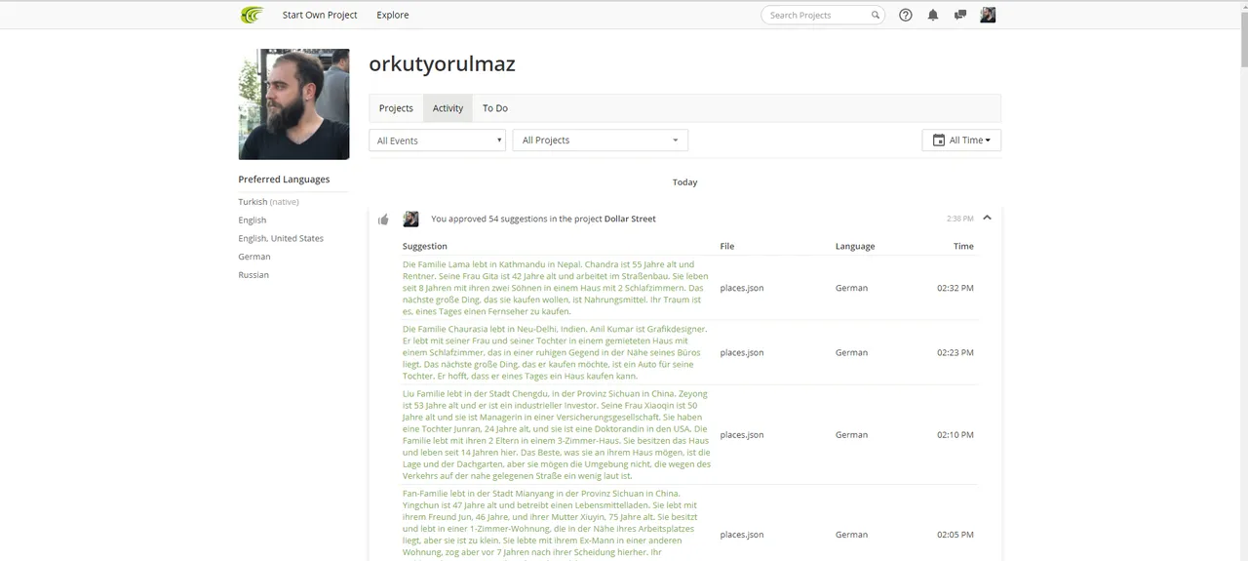Screen dimensions: 1248x561
Task: Click the small avatar beside approval event
Action: coord(411,220)
